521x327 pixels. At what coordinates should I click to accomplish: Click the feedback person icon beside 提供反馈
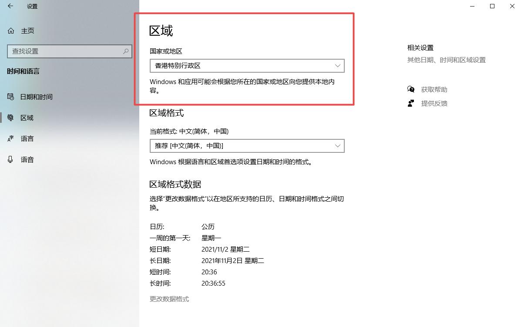click(x=410, y=103)
